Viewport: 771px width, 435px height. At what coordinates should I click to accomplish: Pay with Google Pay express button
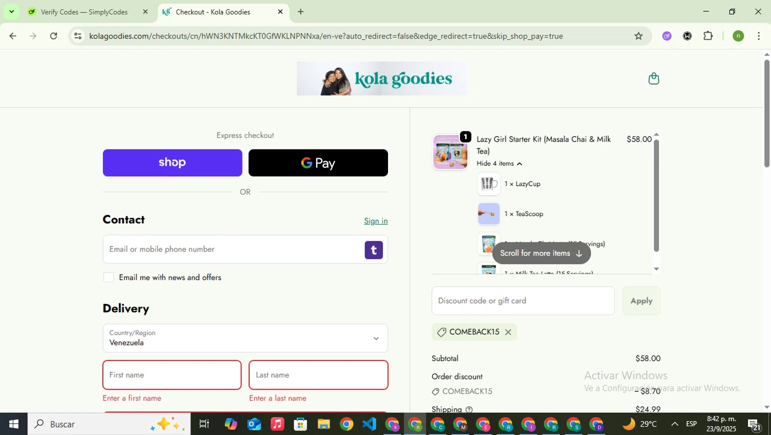click(x=318, y=163)
